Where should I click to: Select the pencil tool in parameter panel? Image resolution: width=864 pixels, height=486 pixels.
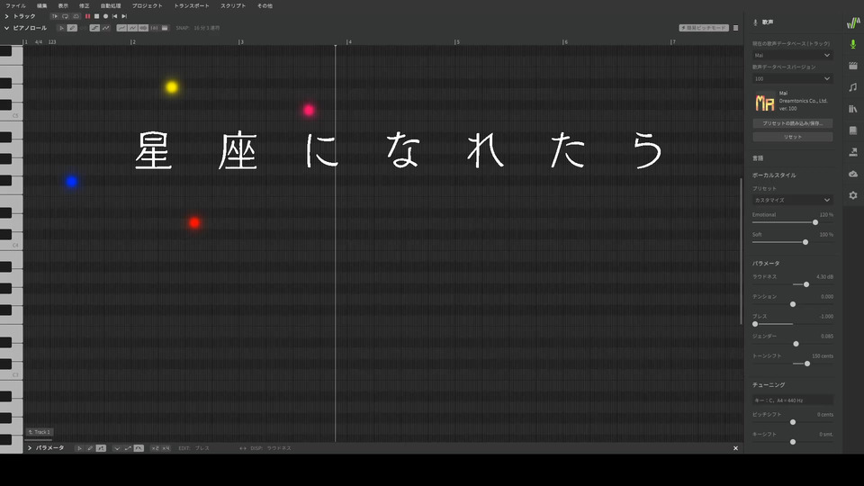[x=90, y=448]
